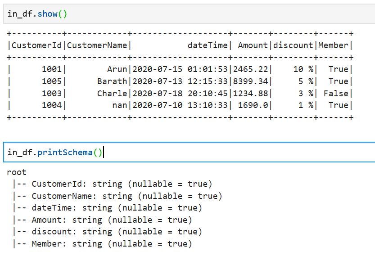
Task: Click the CustomerName: string schema line
Action: [117, 196]
